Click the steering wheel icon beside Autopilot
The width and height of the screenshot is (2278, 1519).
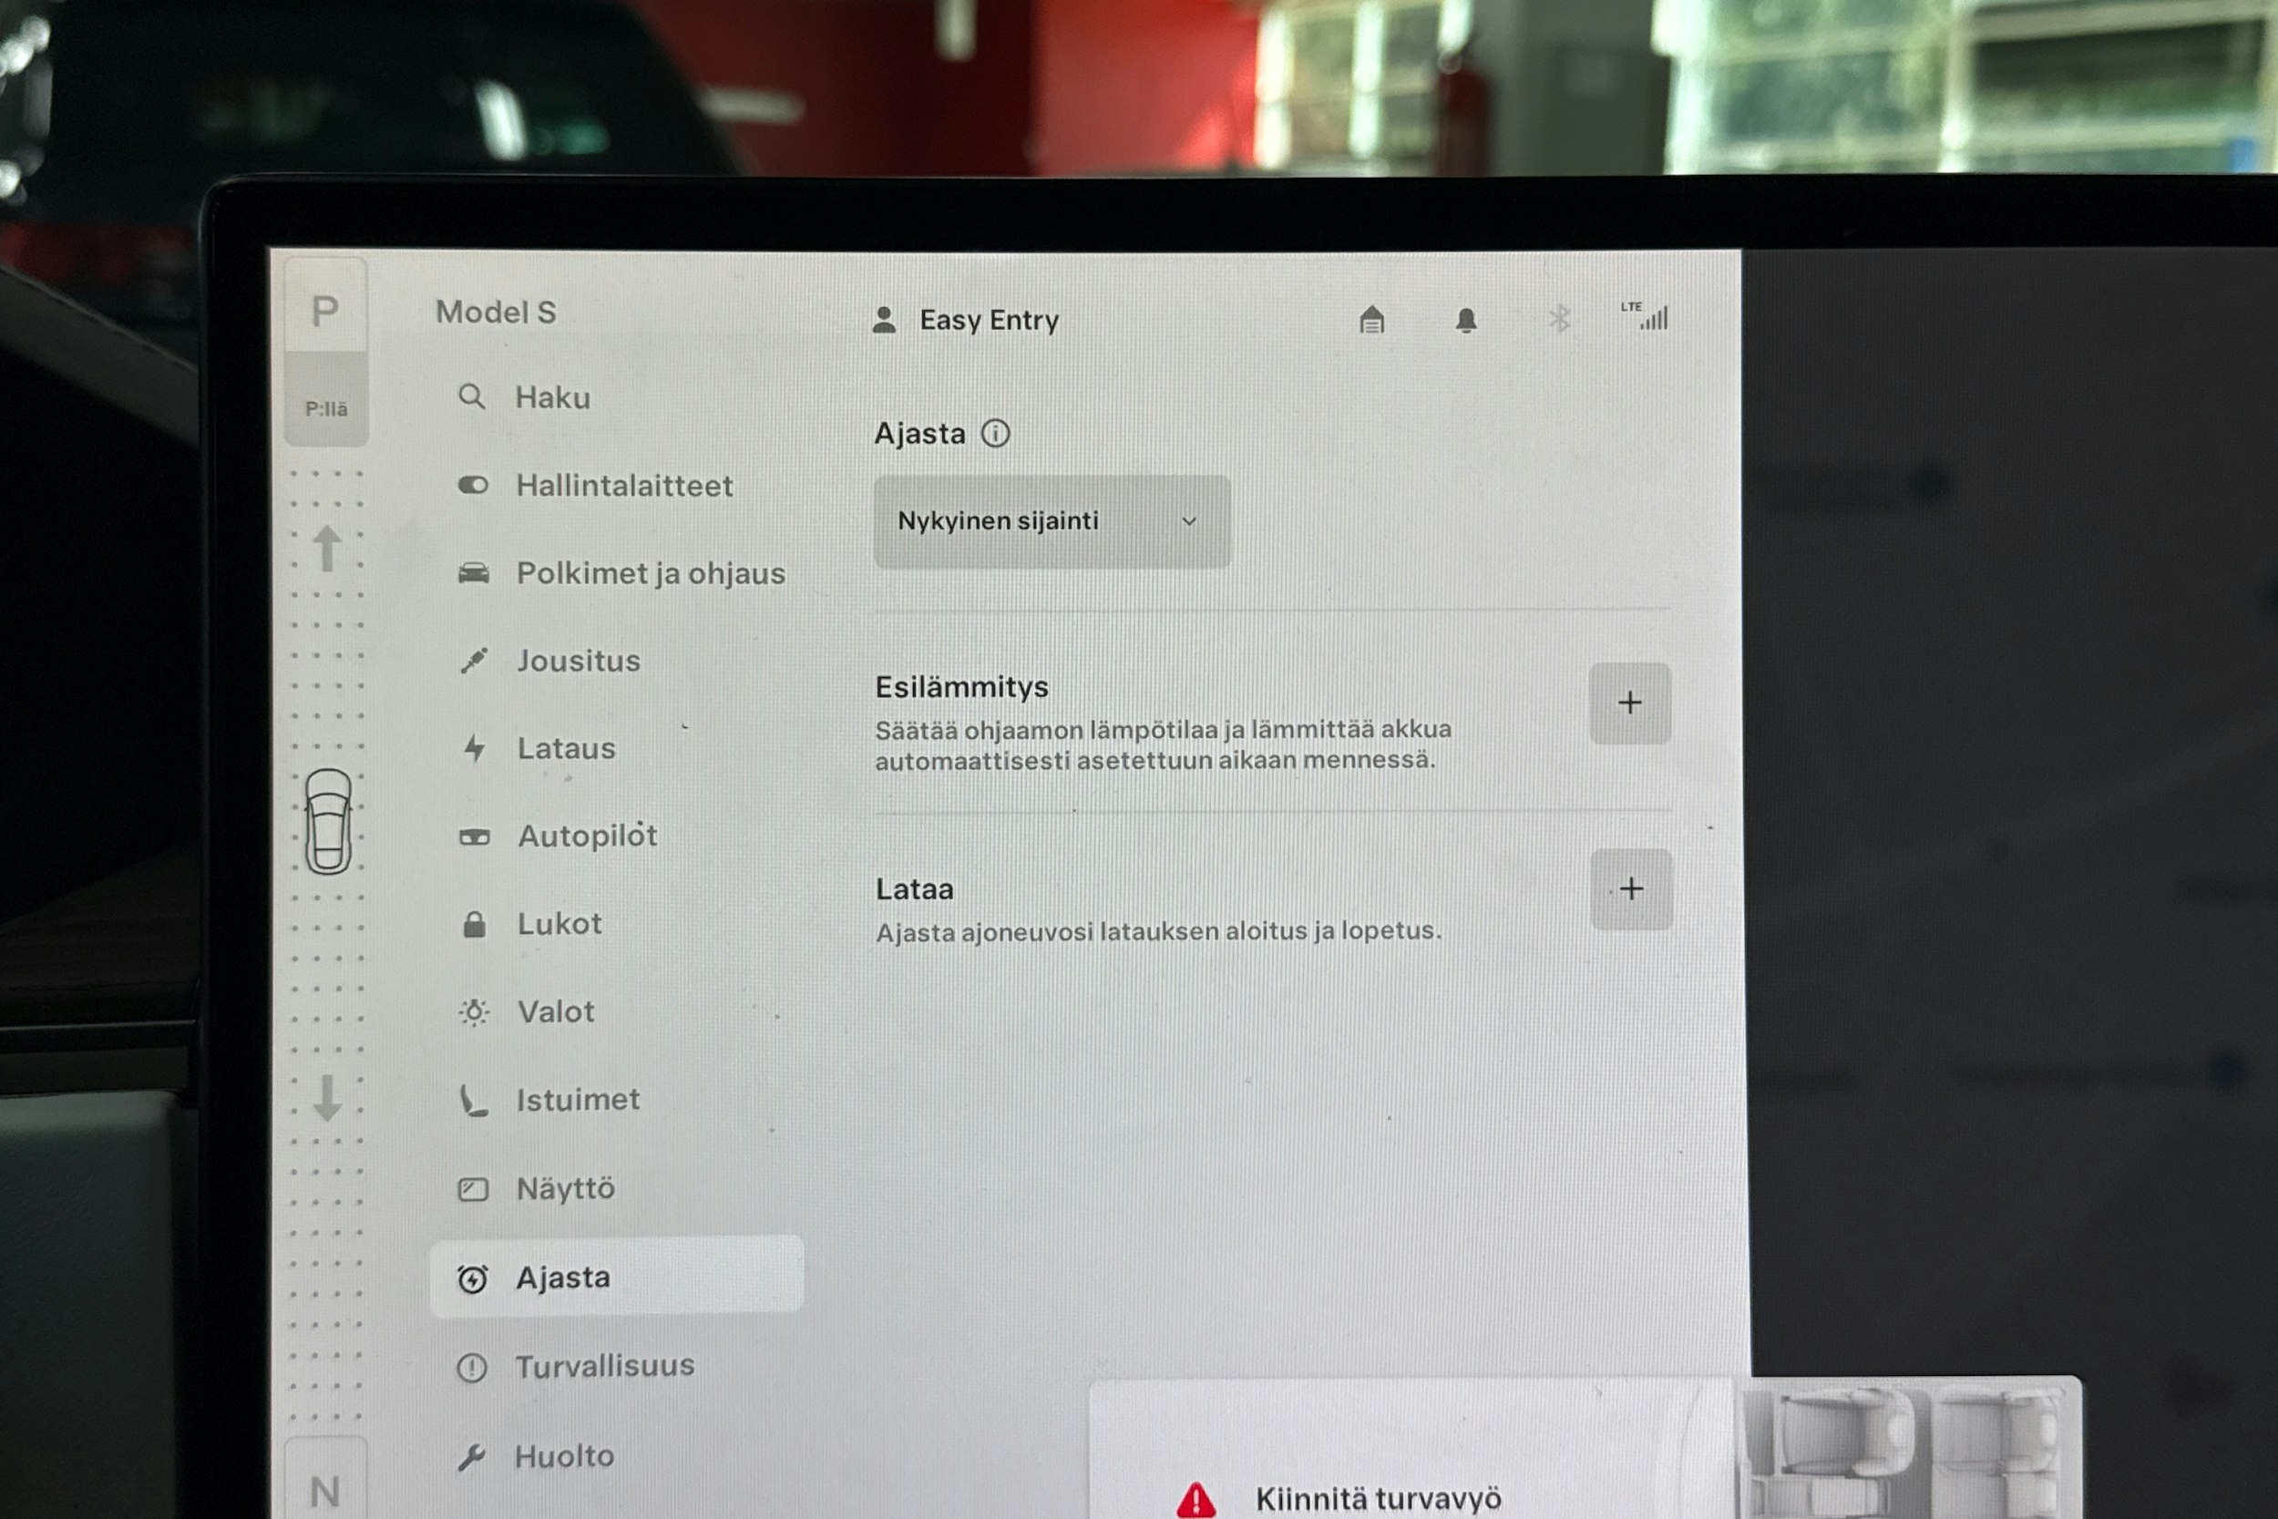tap(475, 837)
